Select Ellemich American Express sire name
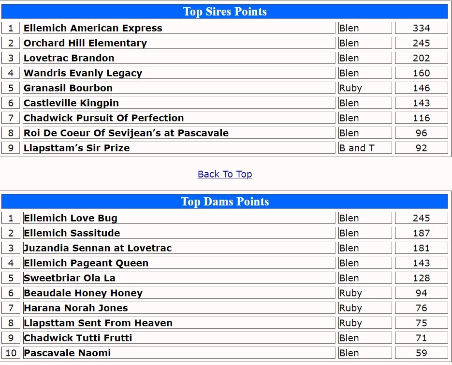The width and height of the screenshot is (452, 365). 93,28
